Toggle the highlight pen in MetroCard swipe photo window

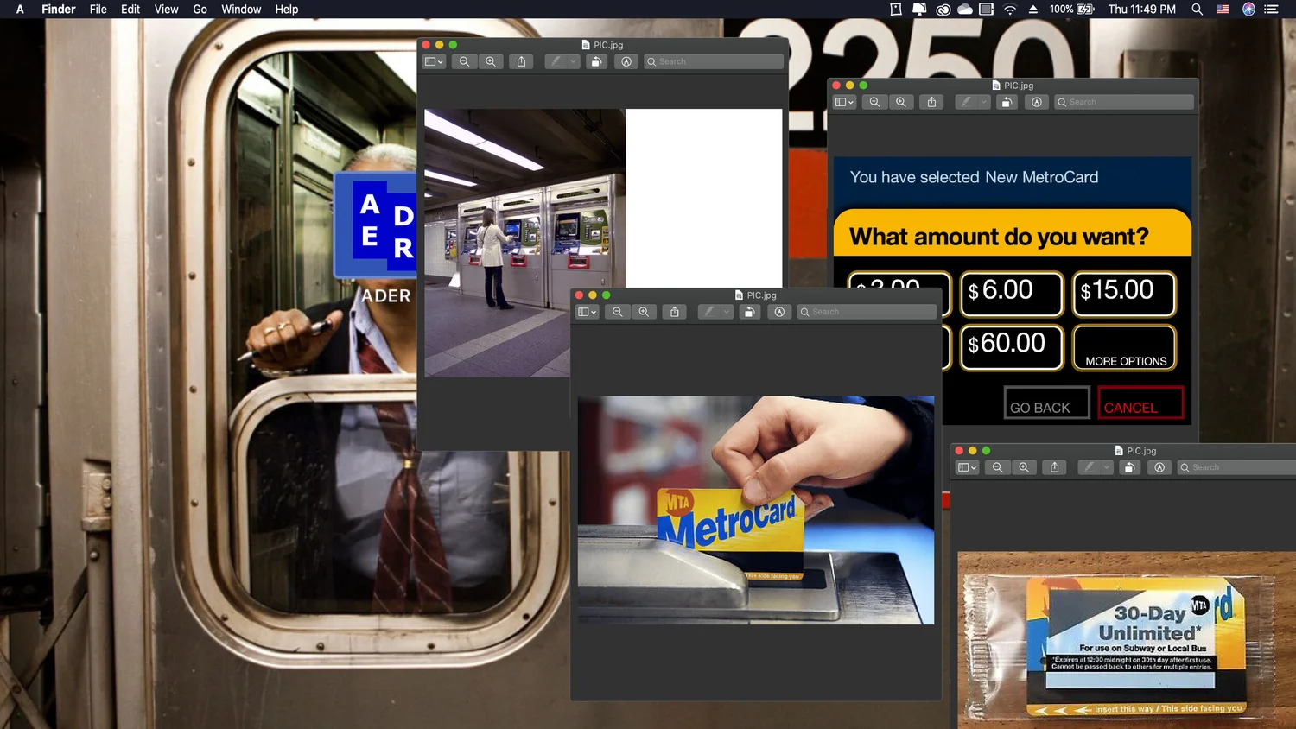709,312
